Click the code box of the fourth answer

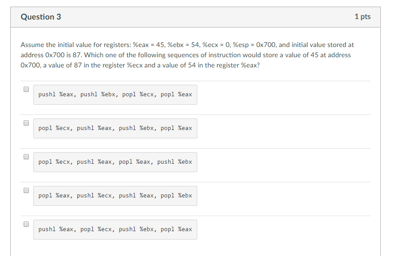tap(115, 196)
